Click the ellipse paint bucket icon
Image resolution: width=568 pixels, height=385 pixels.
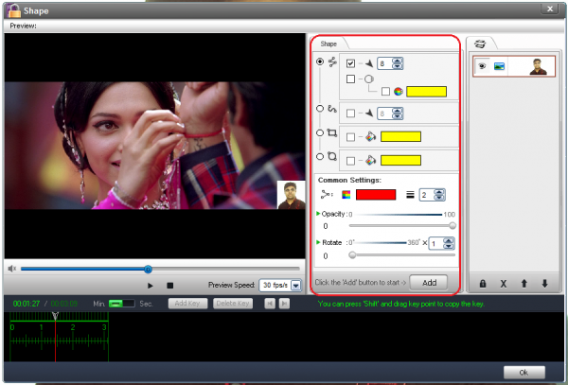[370, 160]
